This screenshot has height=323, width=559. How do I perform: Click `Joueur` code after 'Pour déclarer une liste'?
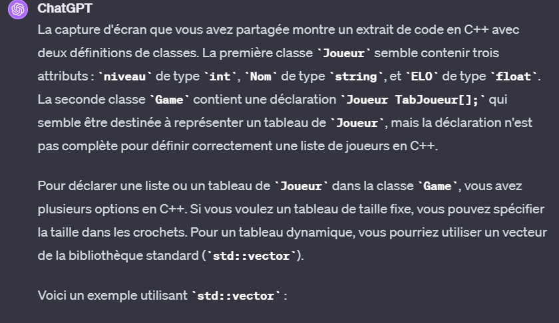pos(301,186)
